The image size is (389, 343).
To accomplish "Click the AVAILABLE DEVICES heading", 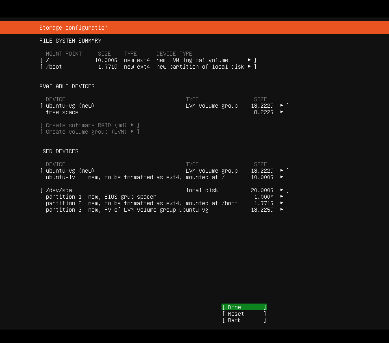I will [x=67, y=86].
